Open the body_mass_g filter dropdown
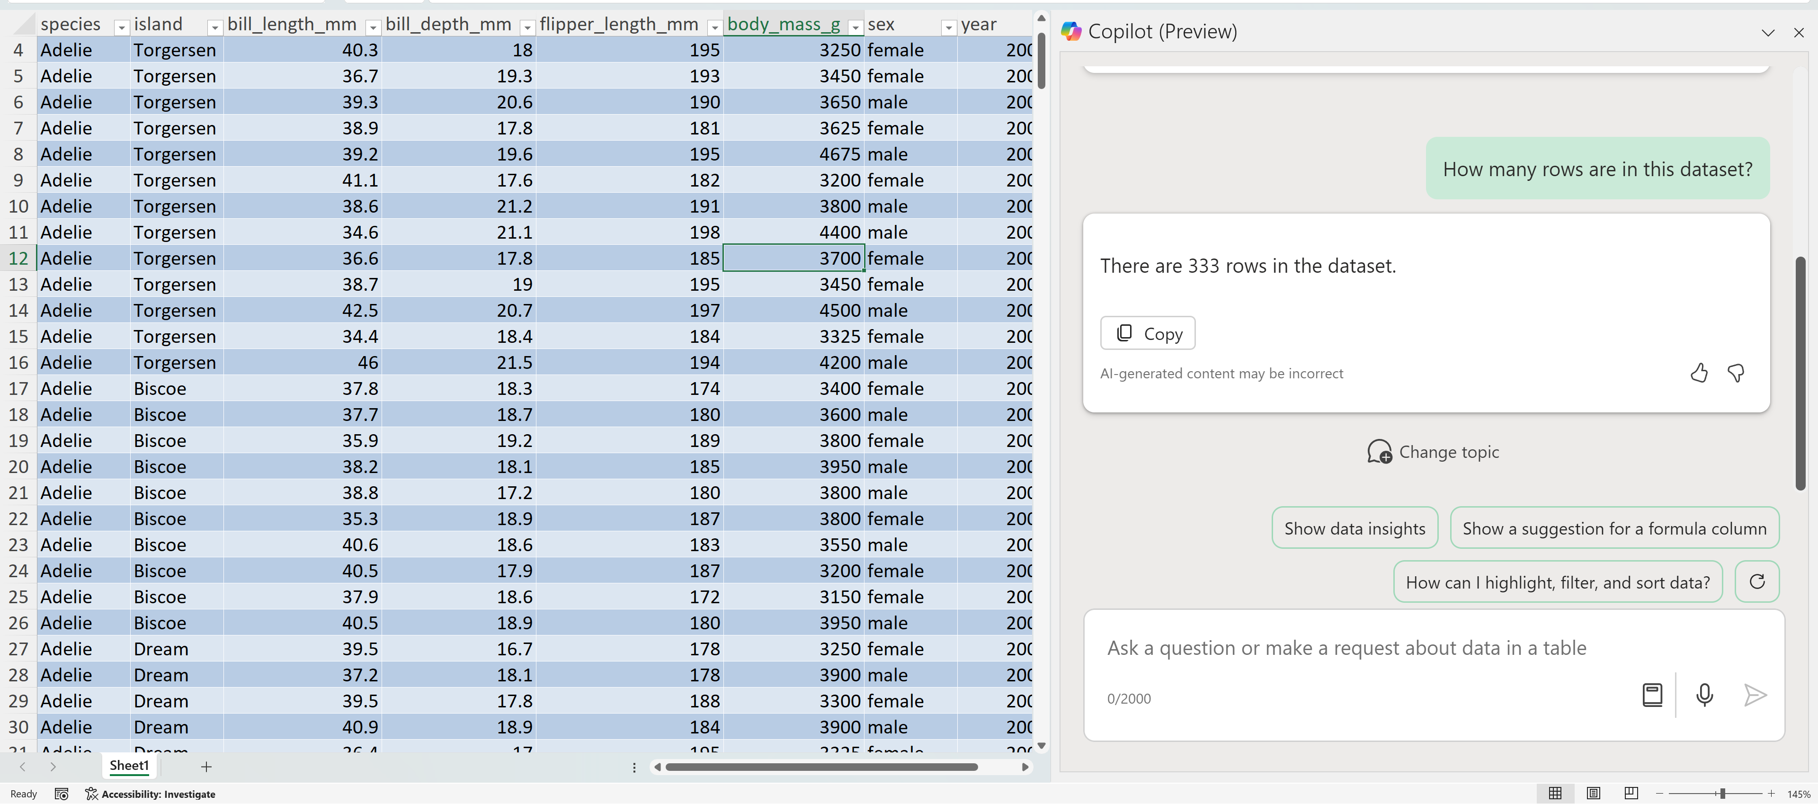Image resolution: width=1818 pixels, height=804 pixels. point(856,27)
